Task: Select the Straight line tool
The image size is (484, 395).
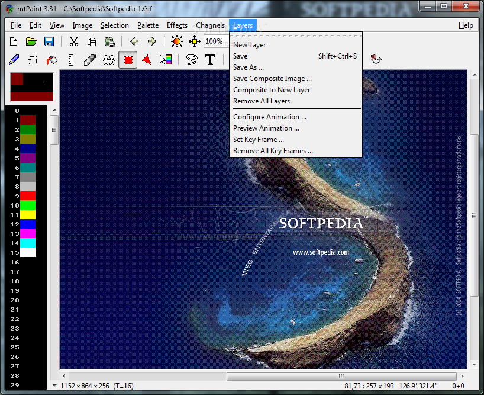Action: pyautogui.click(x=71, y=60)
